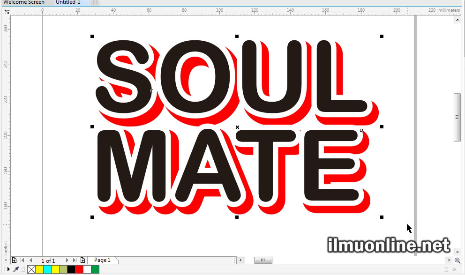
Task: Click the vertical scrollbar up arrow
Action: coord(457,19)
